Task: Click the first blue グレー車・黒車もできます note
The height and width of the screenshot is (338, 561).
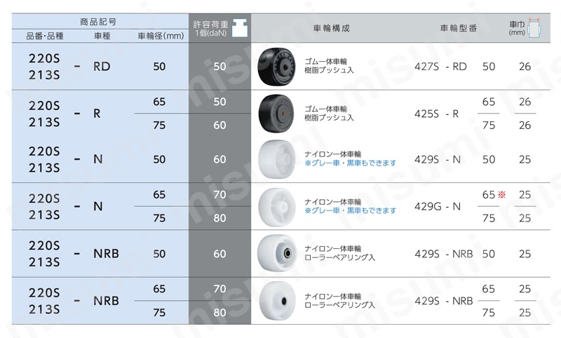Action: click(351, 163)
